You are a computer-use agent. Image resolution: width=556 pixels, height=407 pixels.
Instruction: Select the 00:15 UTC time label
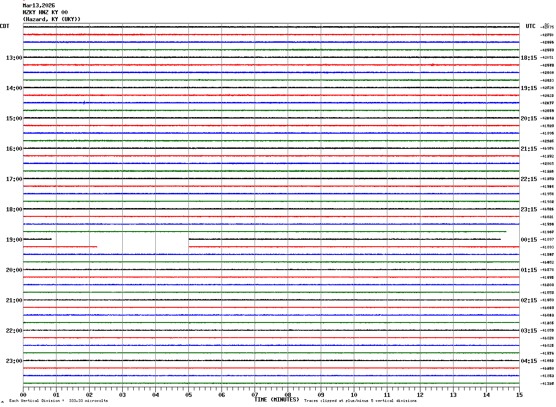click(528, 240)
